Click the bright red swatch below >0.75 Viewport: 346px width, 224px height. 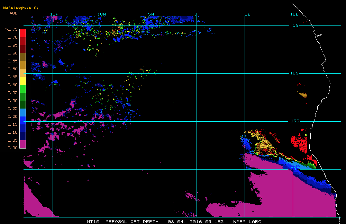23,33
